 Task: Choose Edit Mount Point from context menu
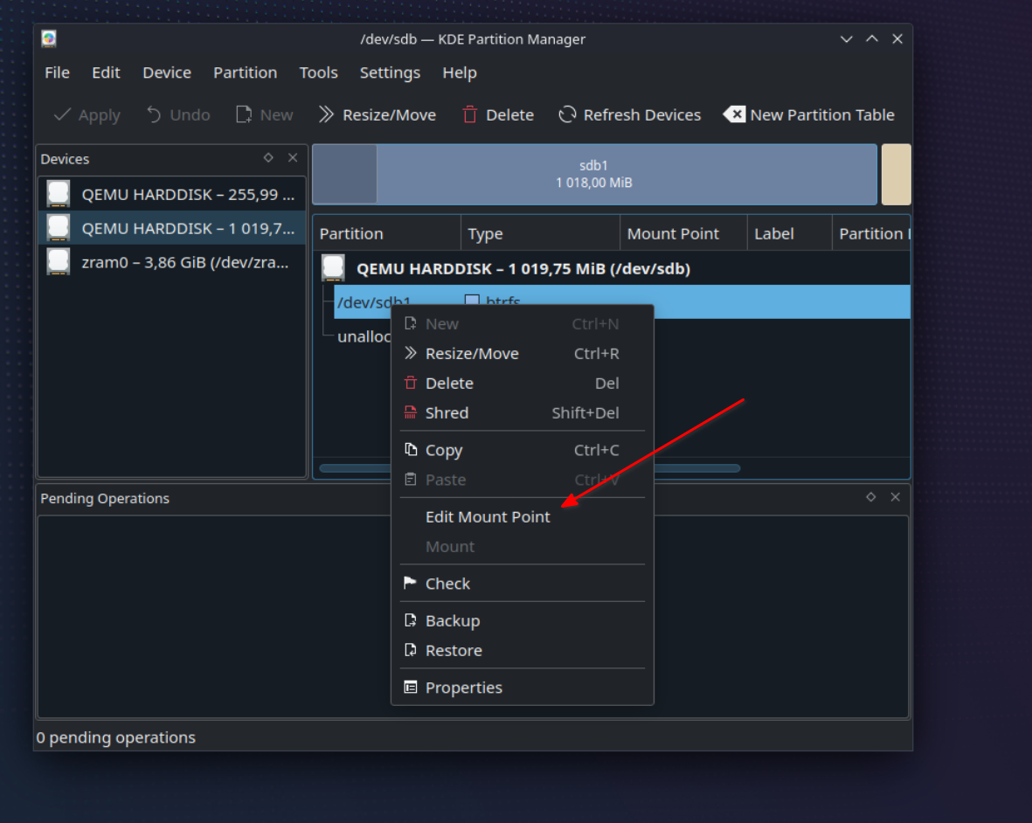(522, 517)
